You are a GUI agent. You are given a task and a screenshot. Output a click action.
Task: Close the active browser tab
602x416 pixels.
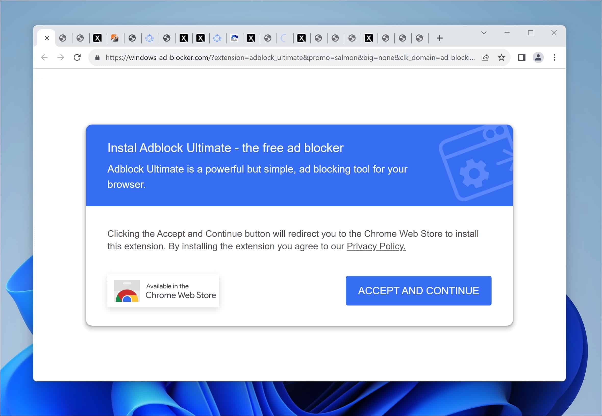tap(47, 38)
